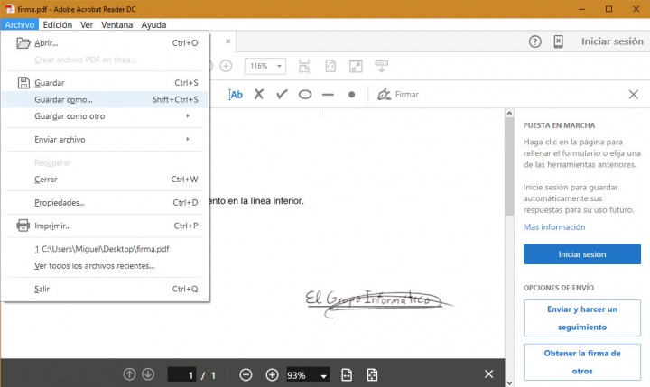
Task: Click the floppy disk icon beside Guardar
Action: point(23,83)
